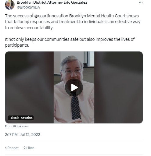
Task: Click the tweet text about Mental Health Court
Action: click(73, 22)
